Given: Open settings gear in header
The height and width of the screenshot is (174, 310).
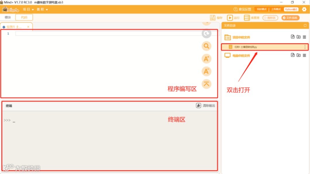Looking at the screenshot, I should 304,9.
